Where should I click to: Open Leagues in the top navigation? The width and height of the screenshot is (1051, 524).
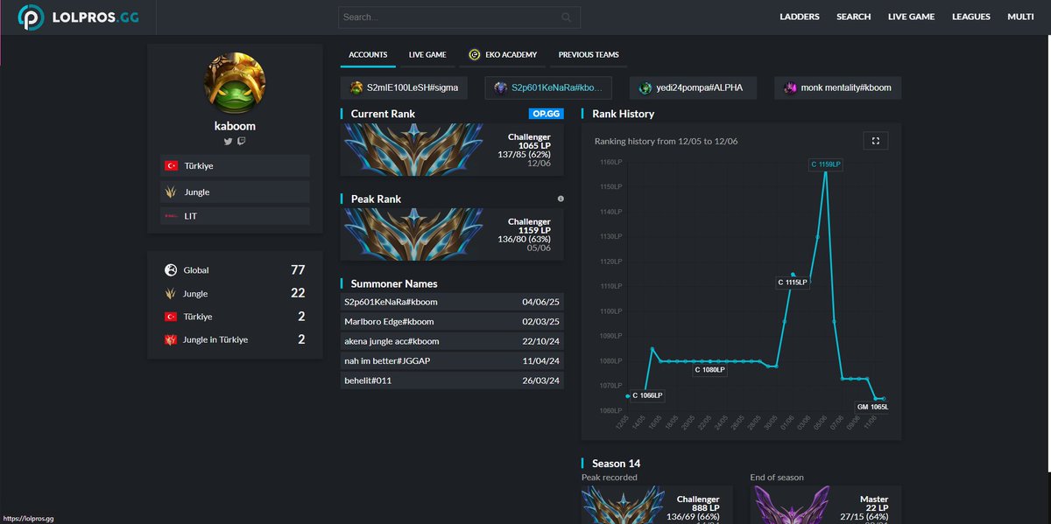[971, 17]
